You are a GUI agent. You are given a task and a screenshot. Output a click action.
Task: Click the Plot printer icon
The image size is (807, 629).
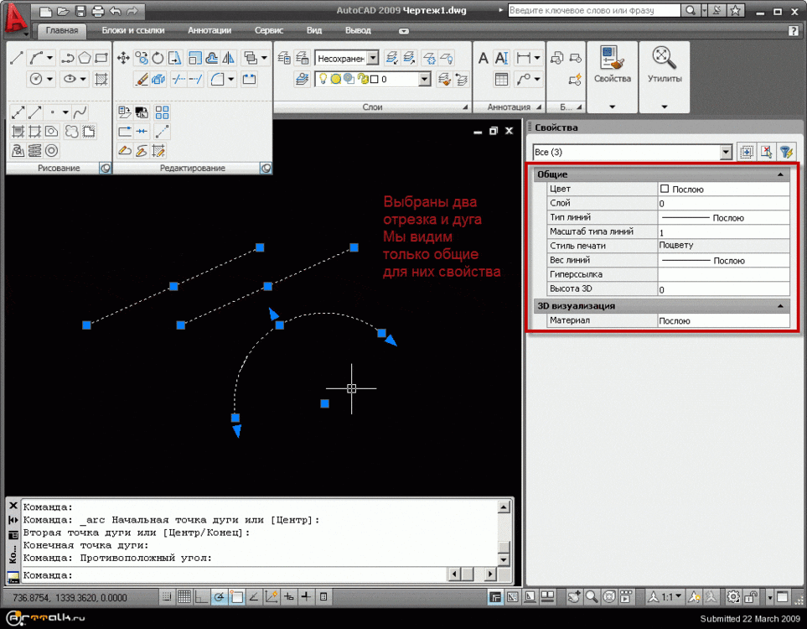(x=97, y=11)
